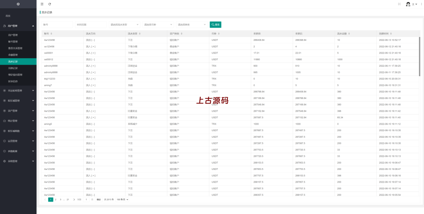Sort by 账号 column sort arrows
The height and width of the screenshot is (214, 424).
[51, 34]
